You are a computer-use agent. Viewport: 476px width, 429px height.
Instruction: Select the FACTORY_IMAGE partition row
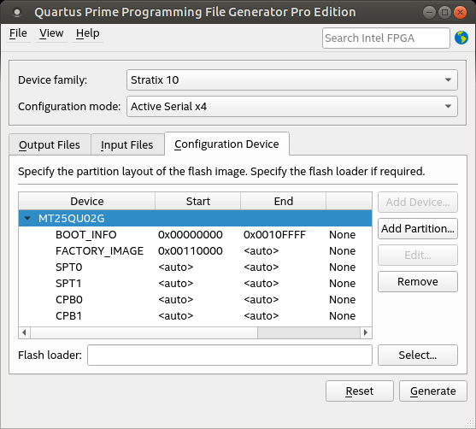[195, 251]
